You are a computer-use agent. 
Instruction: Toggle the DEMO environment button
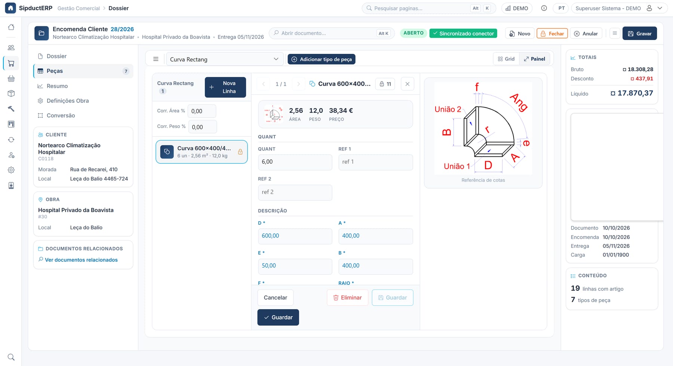(516, 8)
